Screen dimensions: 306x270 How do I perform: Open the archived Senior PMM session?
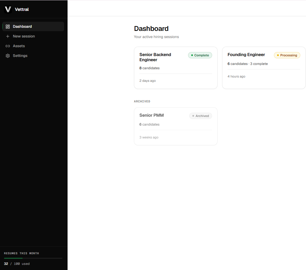(x=176, y=126)
